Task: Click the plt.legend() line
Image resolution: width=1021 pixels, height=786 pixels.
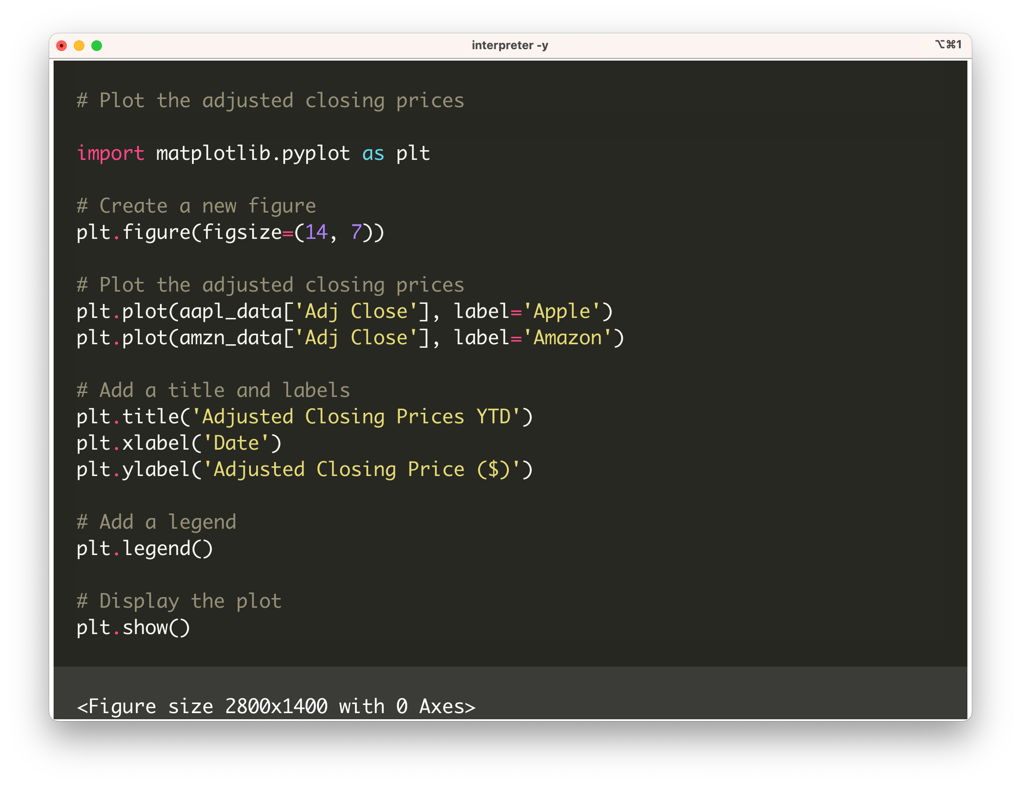Action: (x=145, y=548)
